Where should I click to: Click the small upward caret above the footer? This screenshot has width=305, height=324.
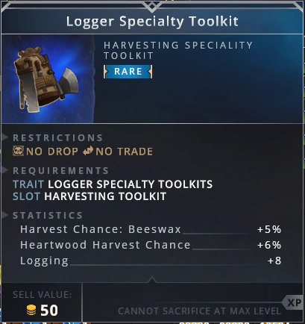coord(152,279)
